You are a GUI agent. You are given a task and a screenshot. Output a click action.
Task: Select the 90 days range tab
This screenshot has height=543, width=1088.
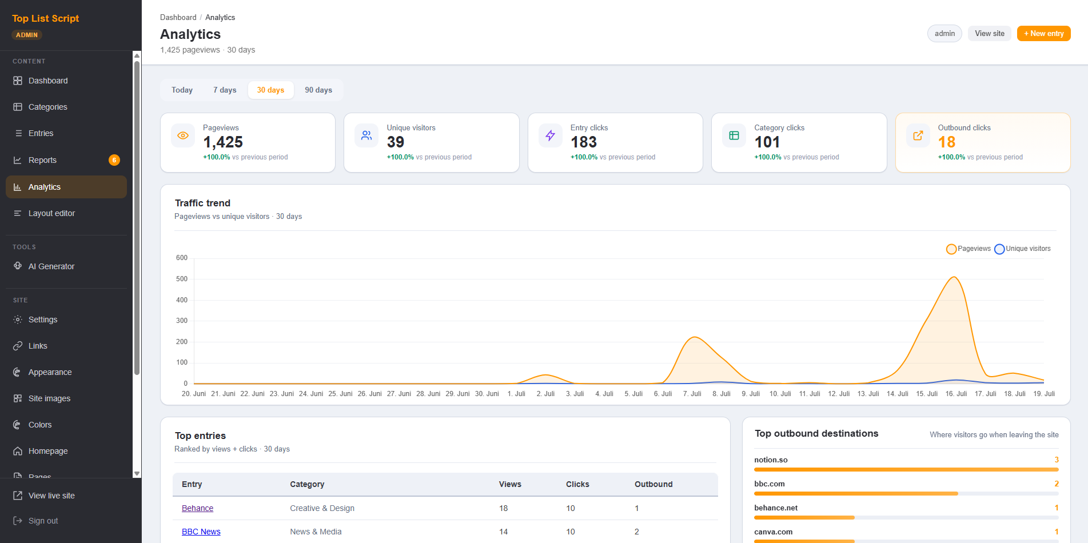coord(318,90)
